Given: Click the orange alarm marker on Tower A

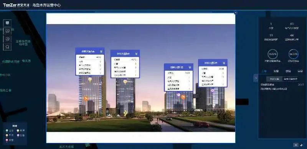Looking at the screenshot, I should [86, 99].
